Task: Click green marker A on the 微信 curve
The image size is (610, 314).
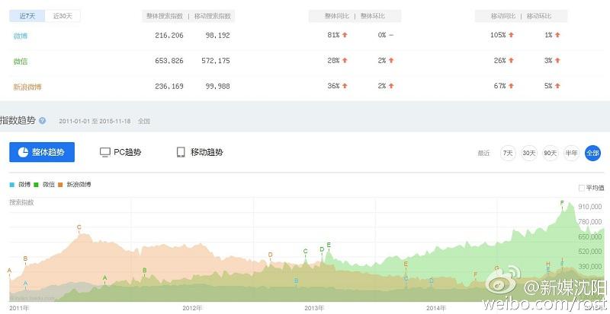Action: coord(104,278)
